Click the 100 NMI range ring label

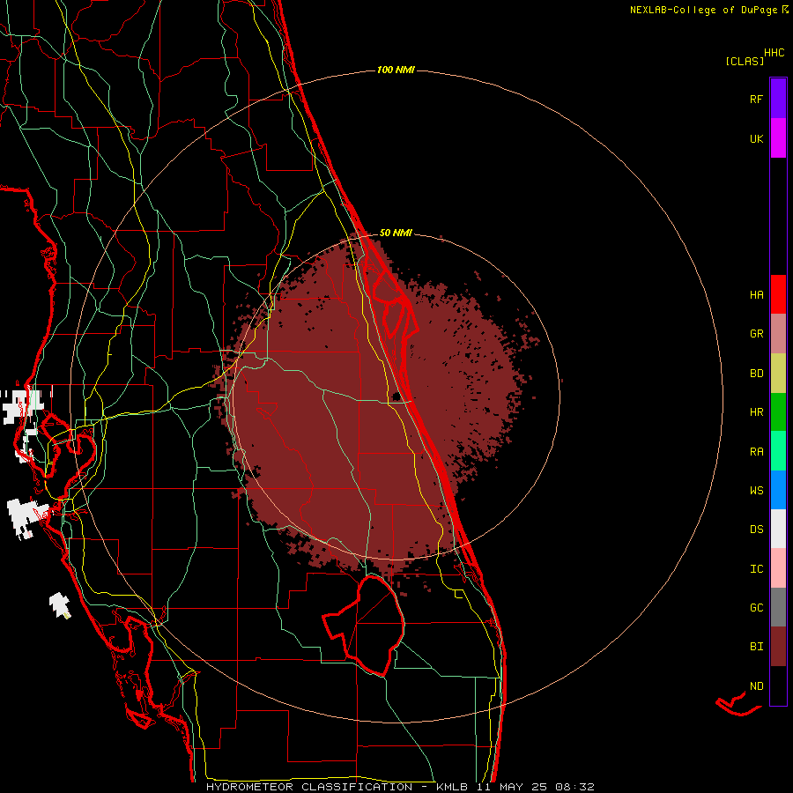click(396, 70)
